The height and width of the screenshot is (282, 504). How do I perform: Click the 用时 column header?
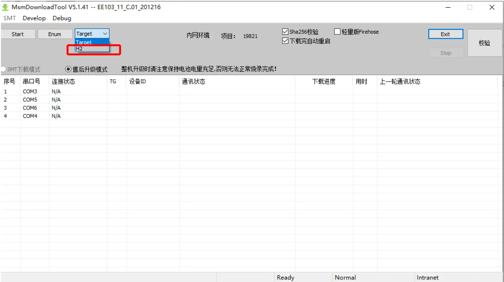point(365,81)
